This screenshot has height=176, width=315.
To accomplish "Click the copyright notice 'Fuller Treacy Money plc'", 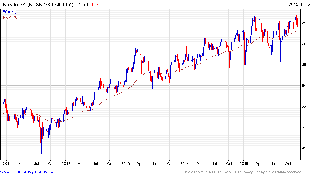I will 251,172.
